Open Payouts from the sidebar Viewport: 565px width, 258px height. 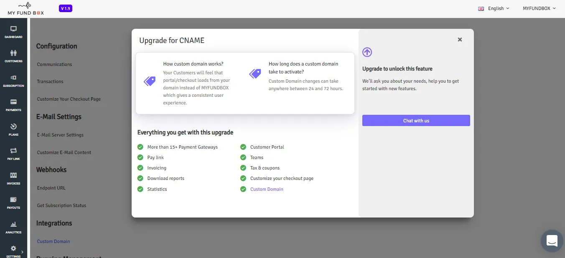[x=13, y=202]
